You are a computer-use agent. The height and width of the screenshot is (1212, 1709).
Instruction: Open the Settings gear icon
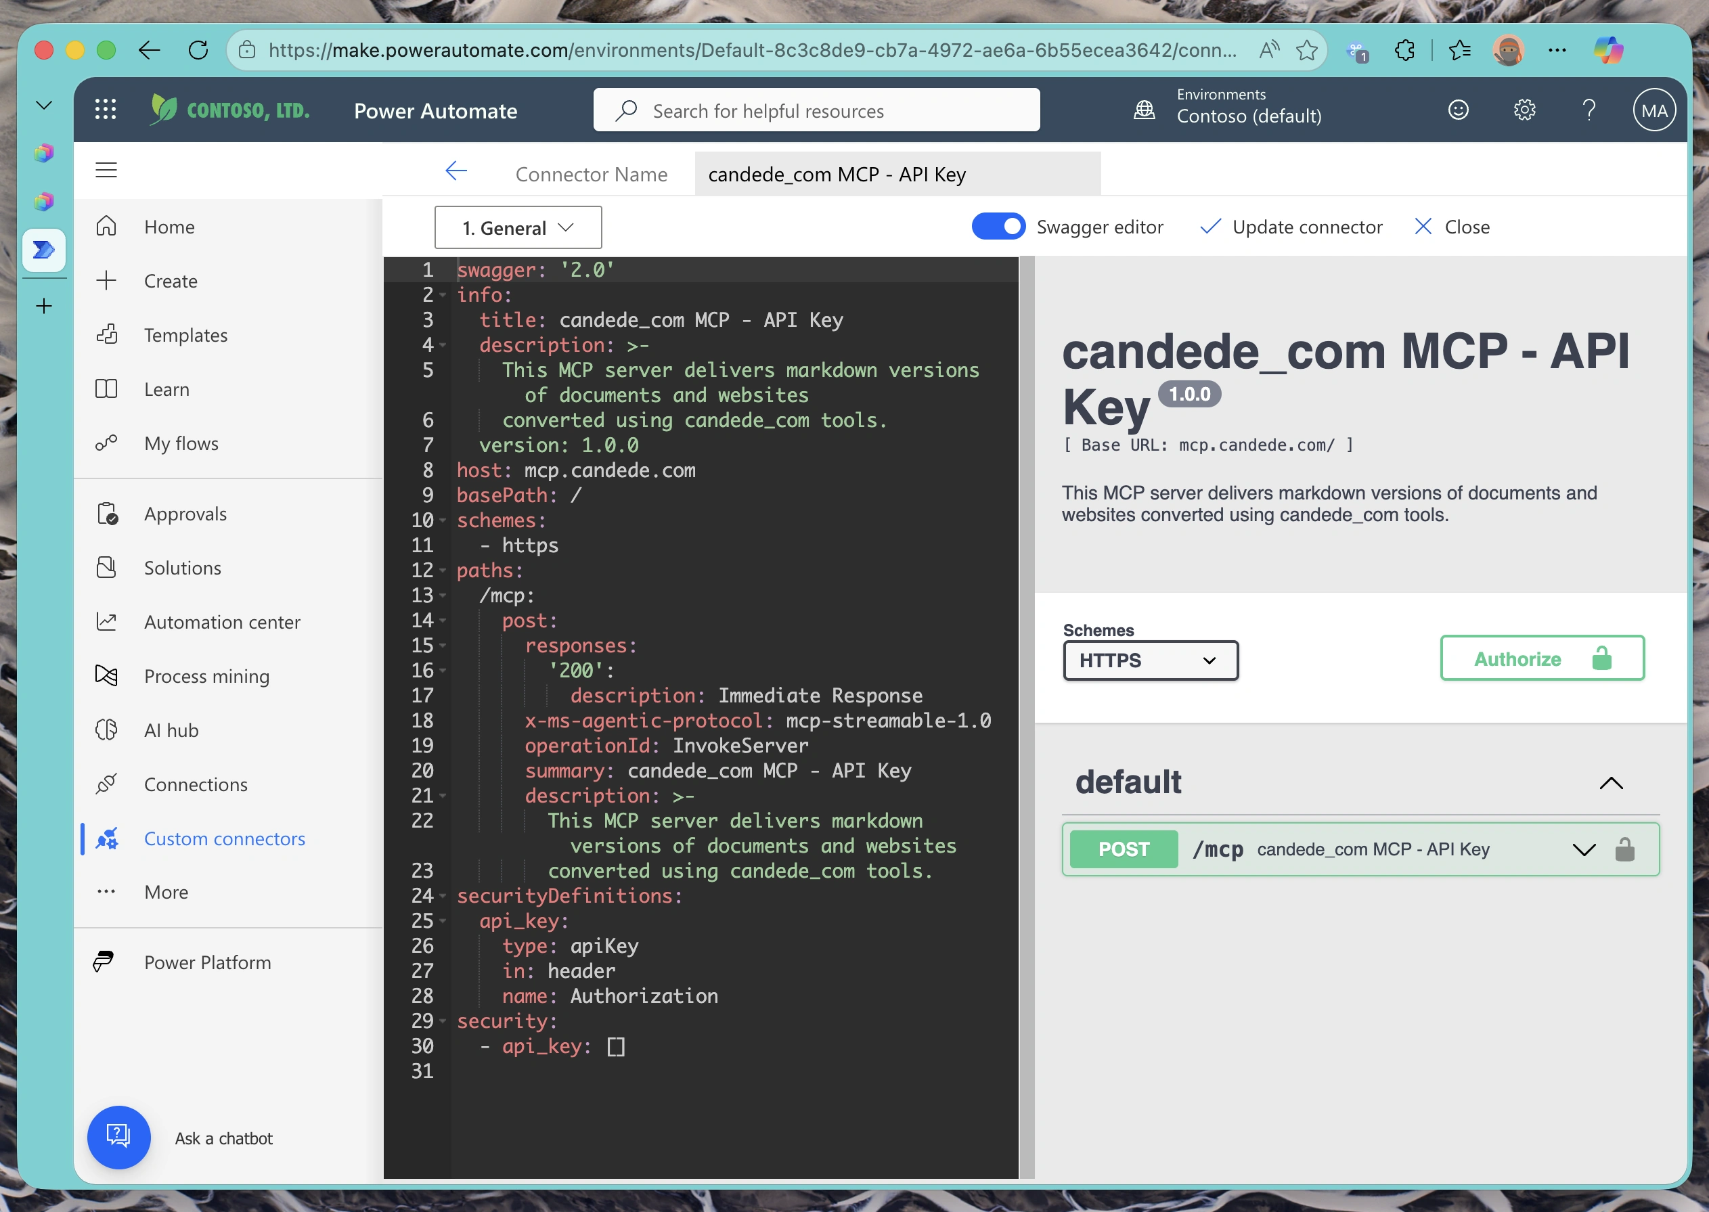[1524, 110]
